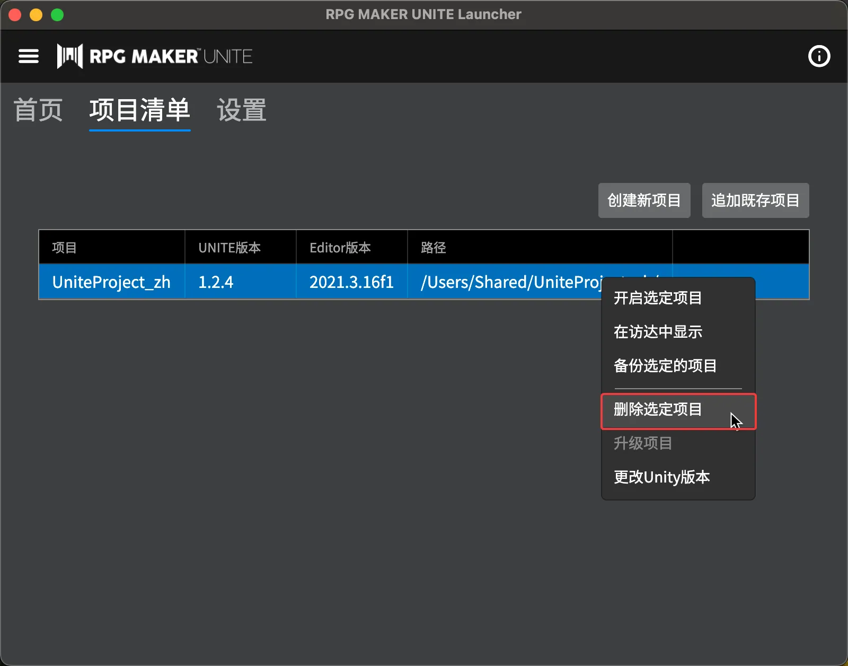Select the 项目清单 tab
This screenshot has height=666, width=848.
(140, 110)
